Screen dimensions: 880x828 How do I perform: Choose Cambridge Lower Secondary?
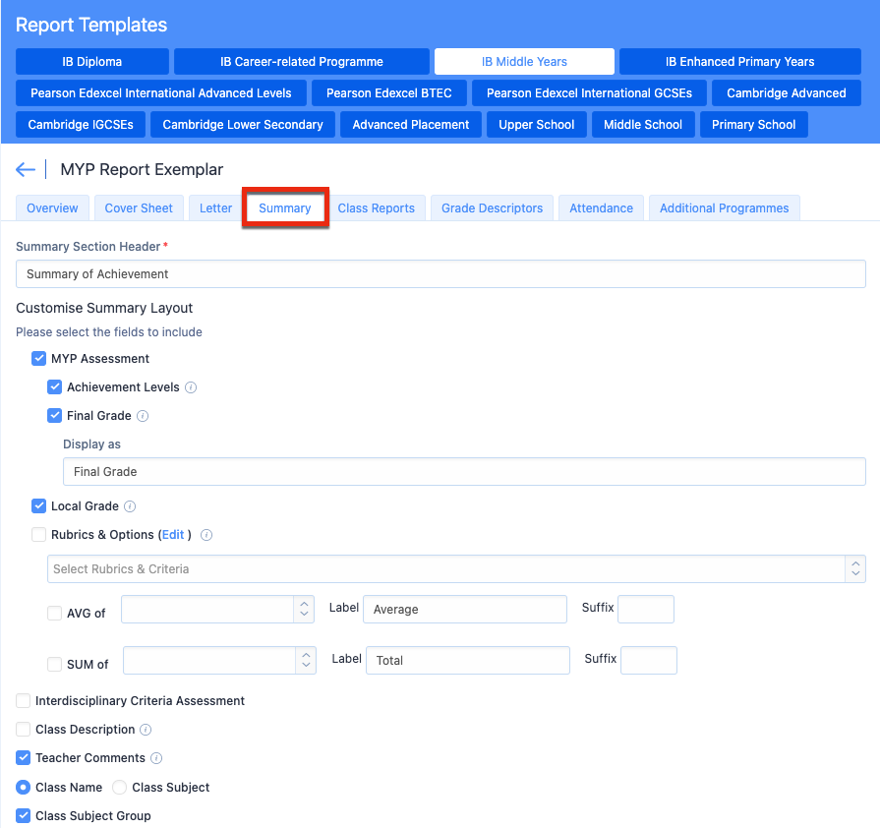pyautogui.click(x=243, y=125)
